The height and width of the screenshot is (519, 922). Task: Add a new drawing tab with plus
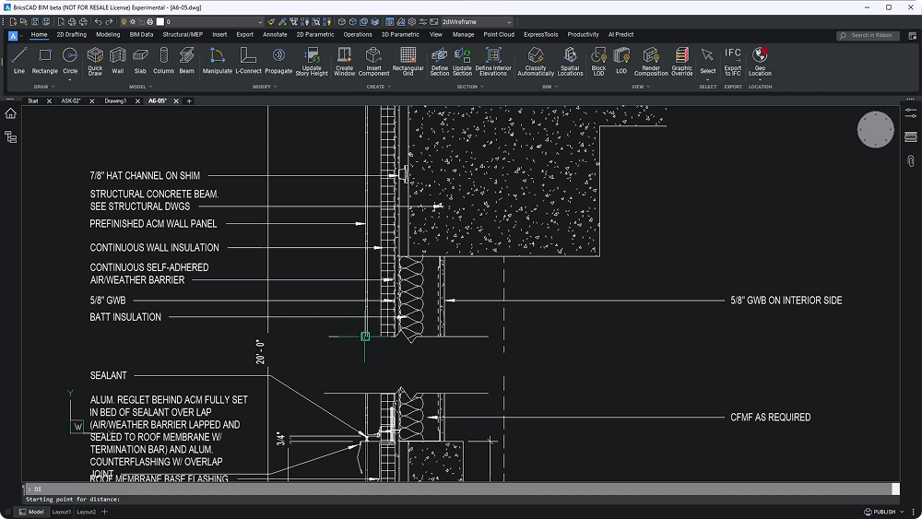click(189, 101)
